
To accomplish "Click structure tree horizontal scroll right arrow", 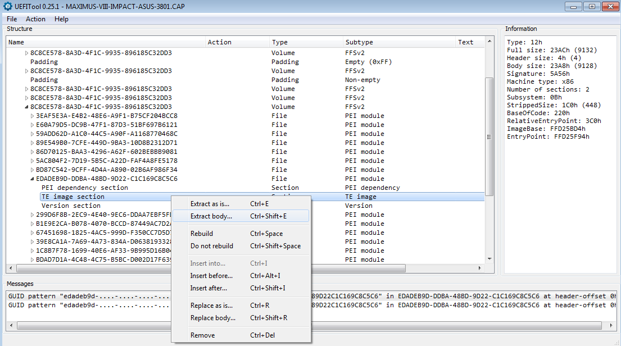I will pos(480,268).
